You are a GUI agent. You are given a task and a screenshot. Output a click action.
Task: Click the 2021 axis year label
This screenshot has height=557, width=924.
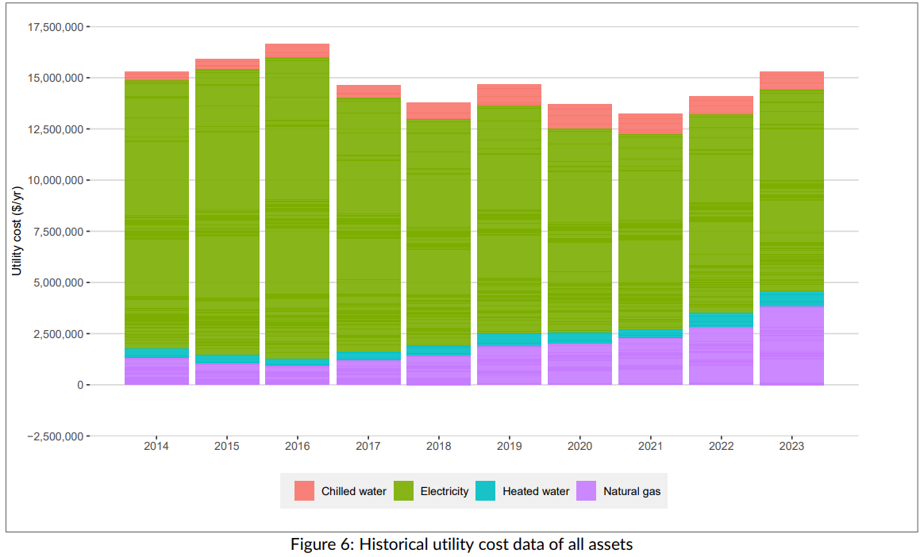point(649,447)
